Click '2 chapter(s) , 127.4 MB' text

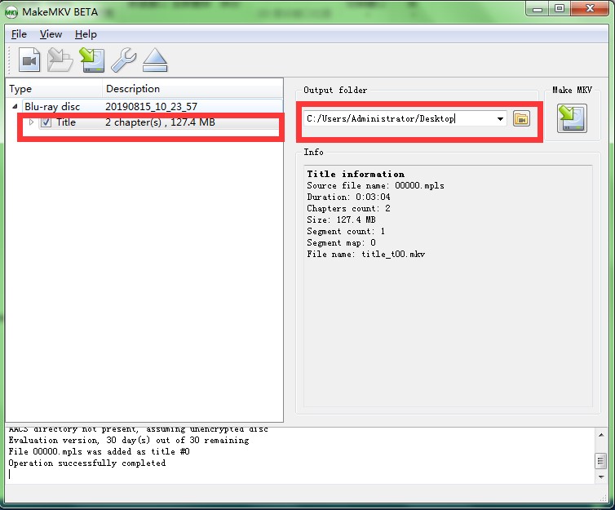(x=160, y=122)
